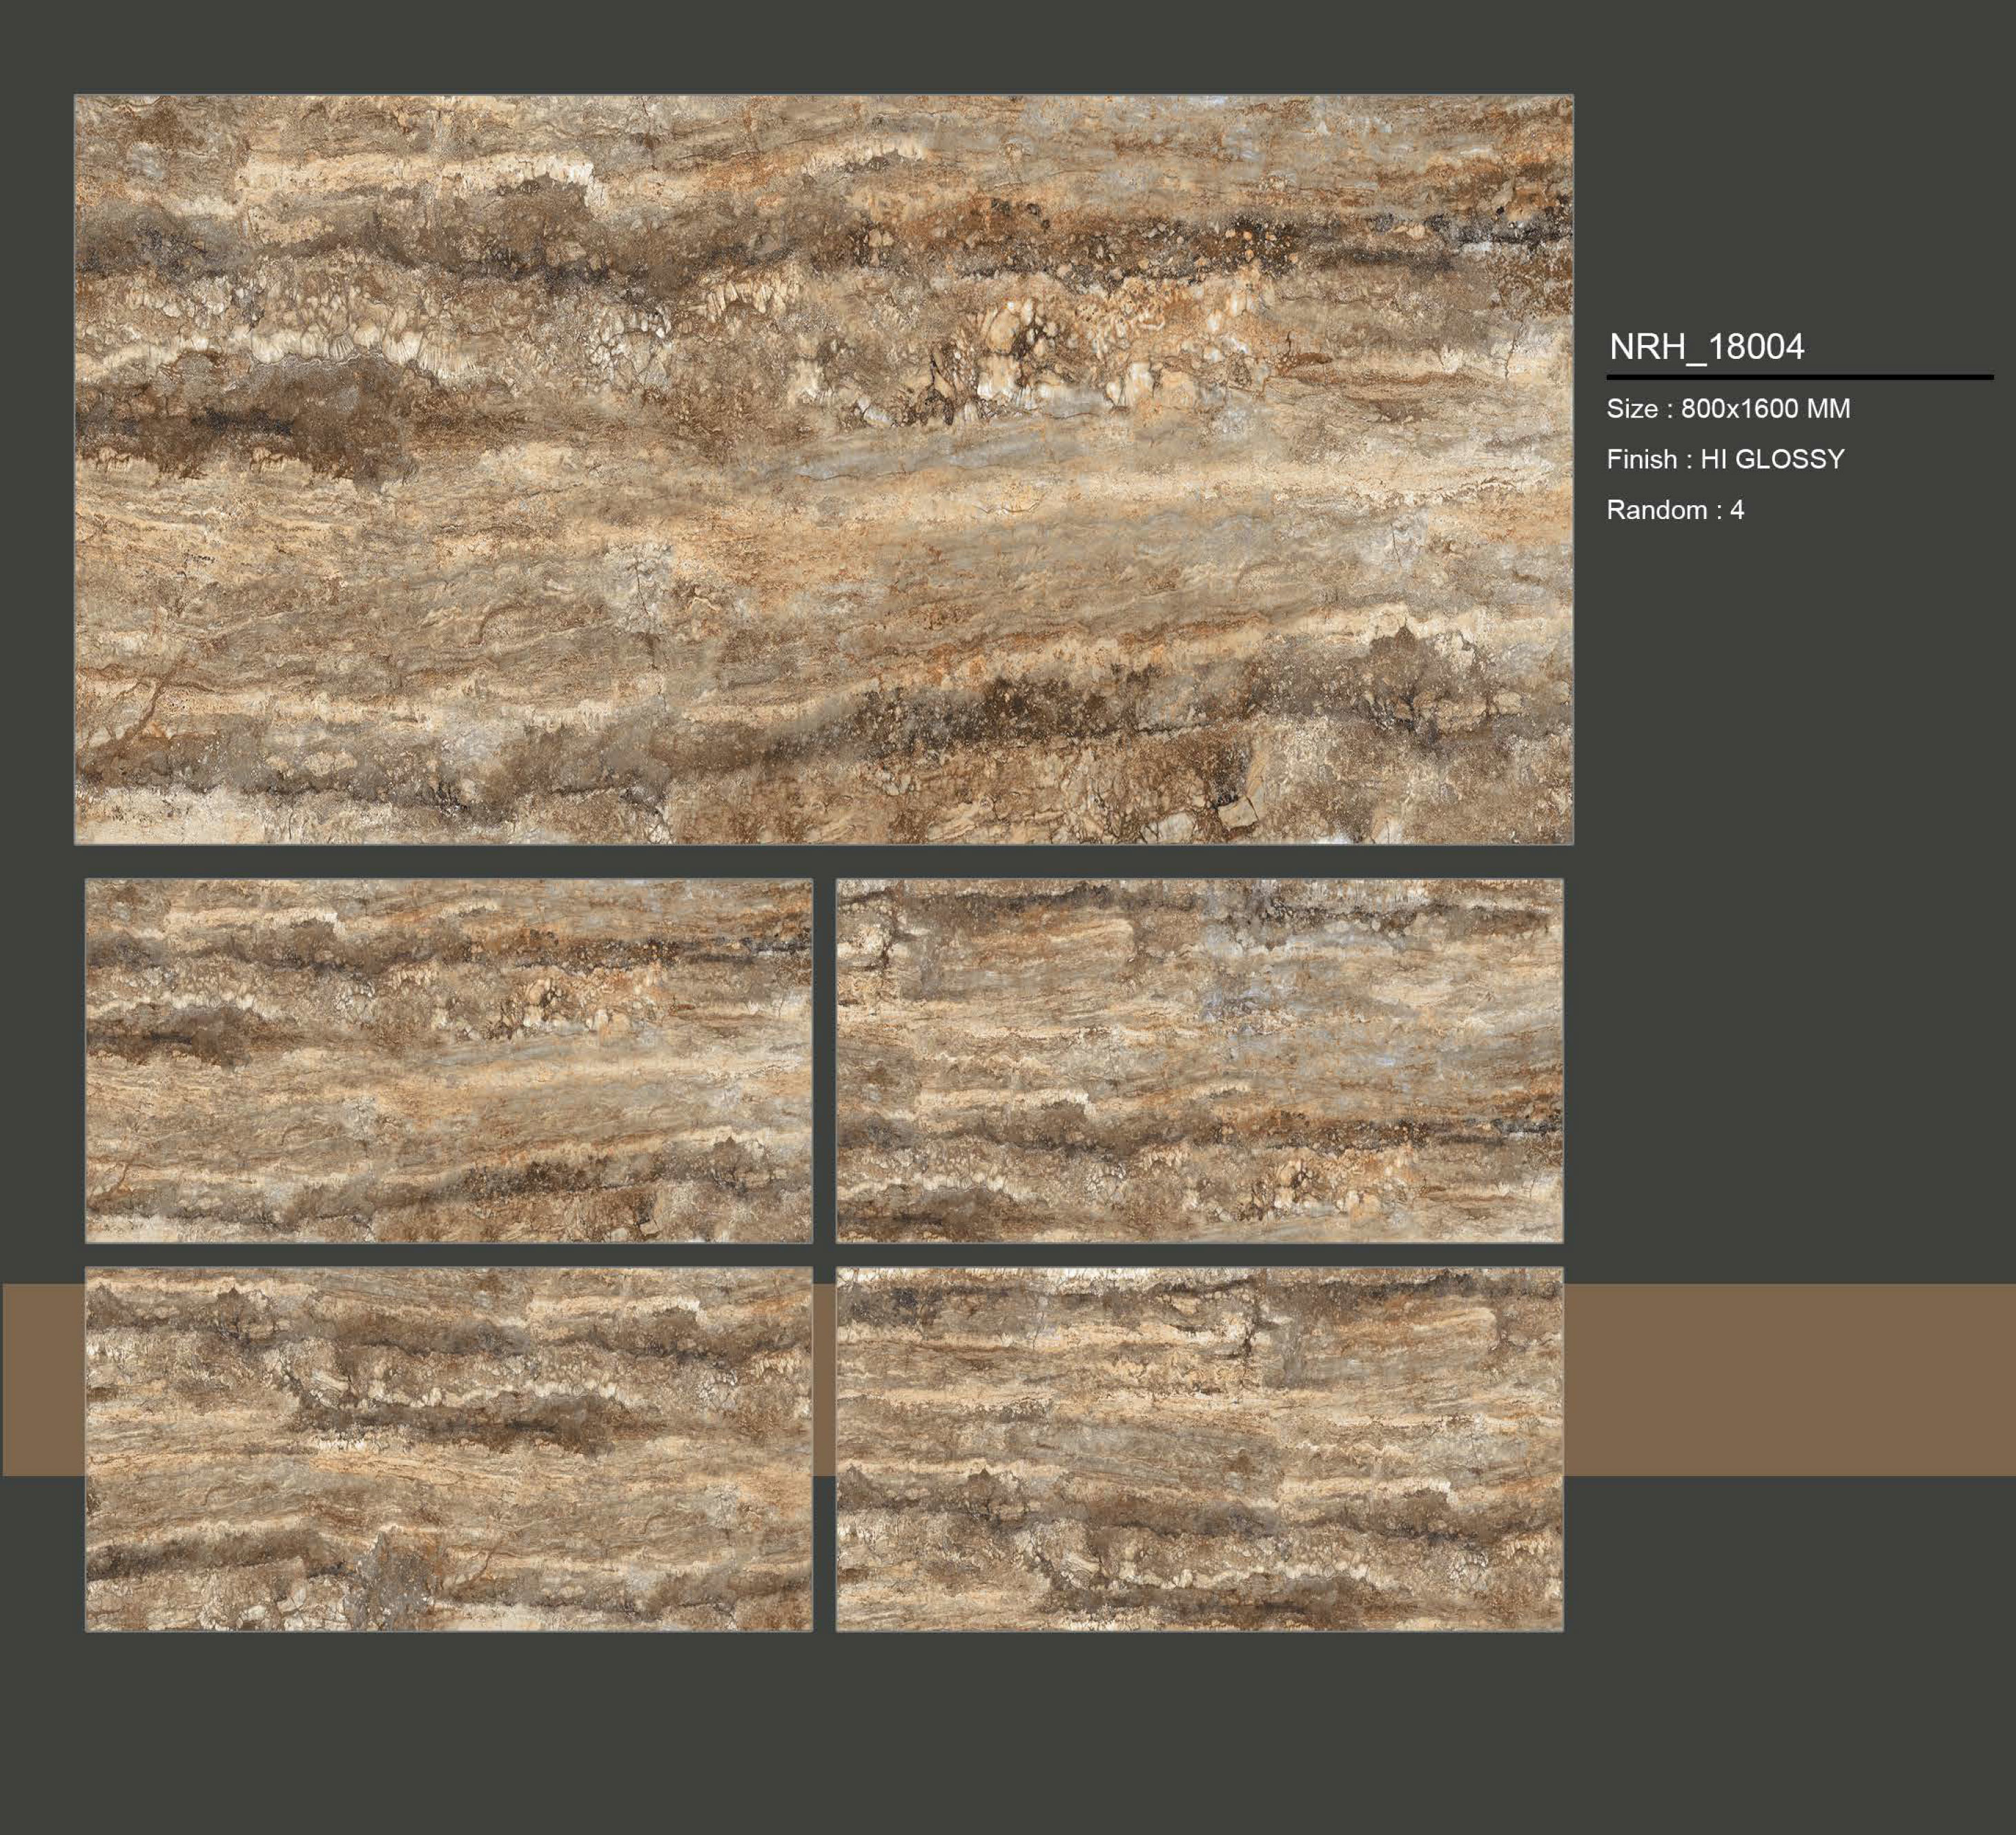Select the upper-right small tile variation
Screen dimensions: 2016x1835
coord(1199,1060)
